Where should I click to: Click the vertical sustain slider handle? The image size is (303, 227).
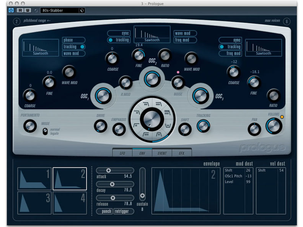pyautogui.click(x=142, y=196)
